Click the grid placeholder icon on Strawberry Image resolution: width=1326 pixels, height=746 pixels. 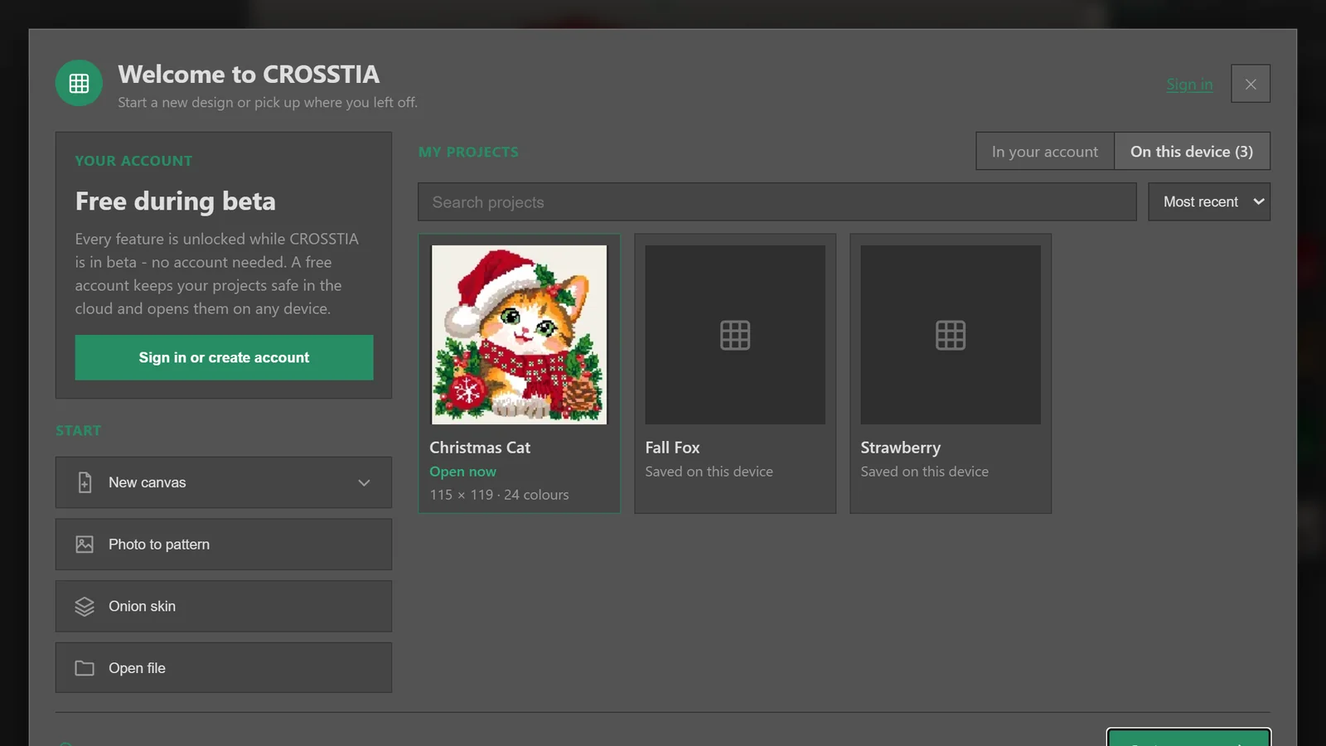[x=951, y=335]
